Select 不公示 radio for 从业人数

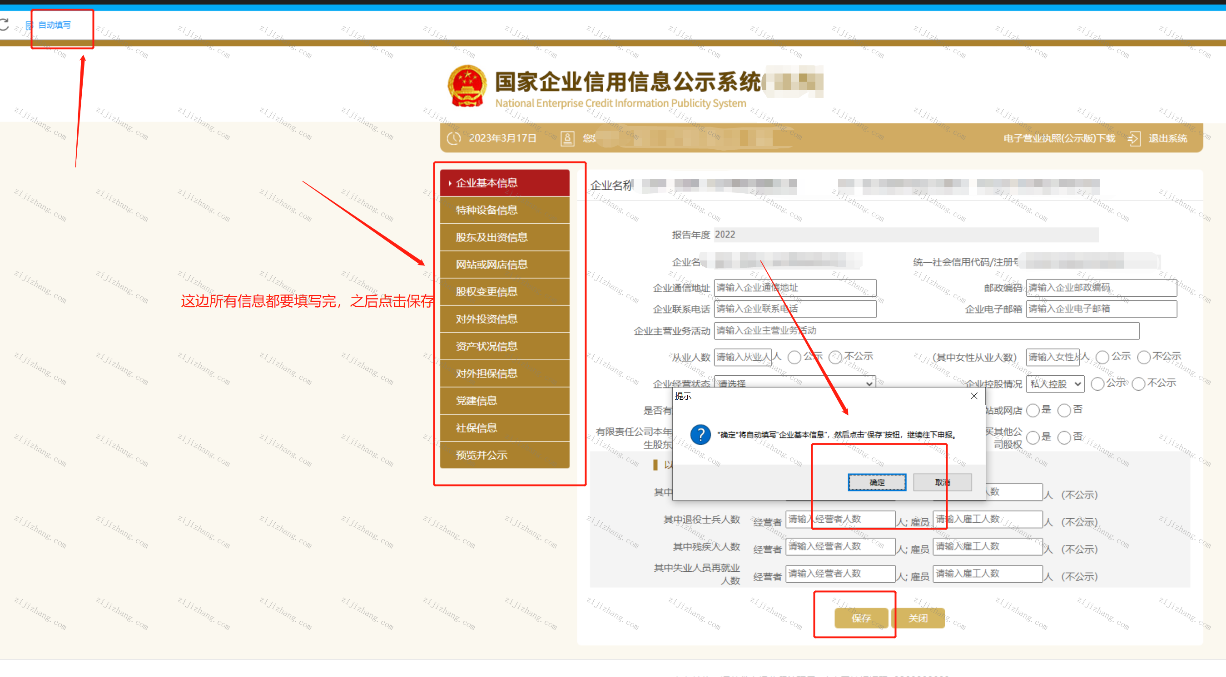(x=835, y=358)
